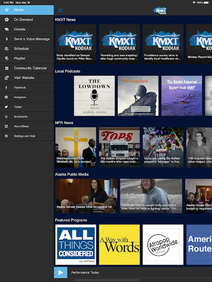The height and width of the screenshot is (282, 212).
Task: Click the Bookmarks star icon
Action: point(6,117)
